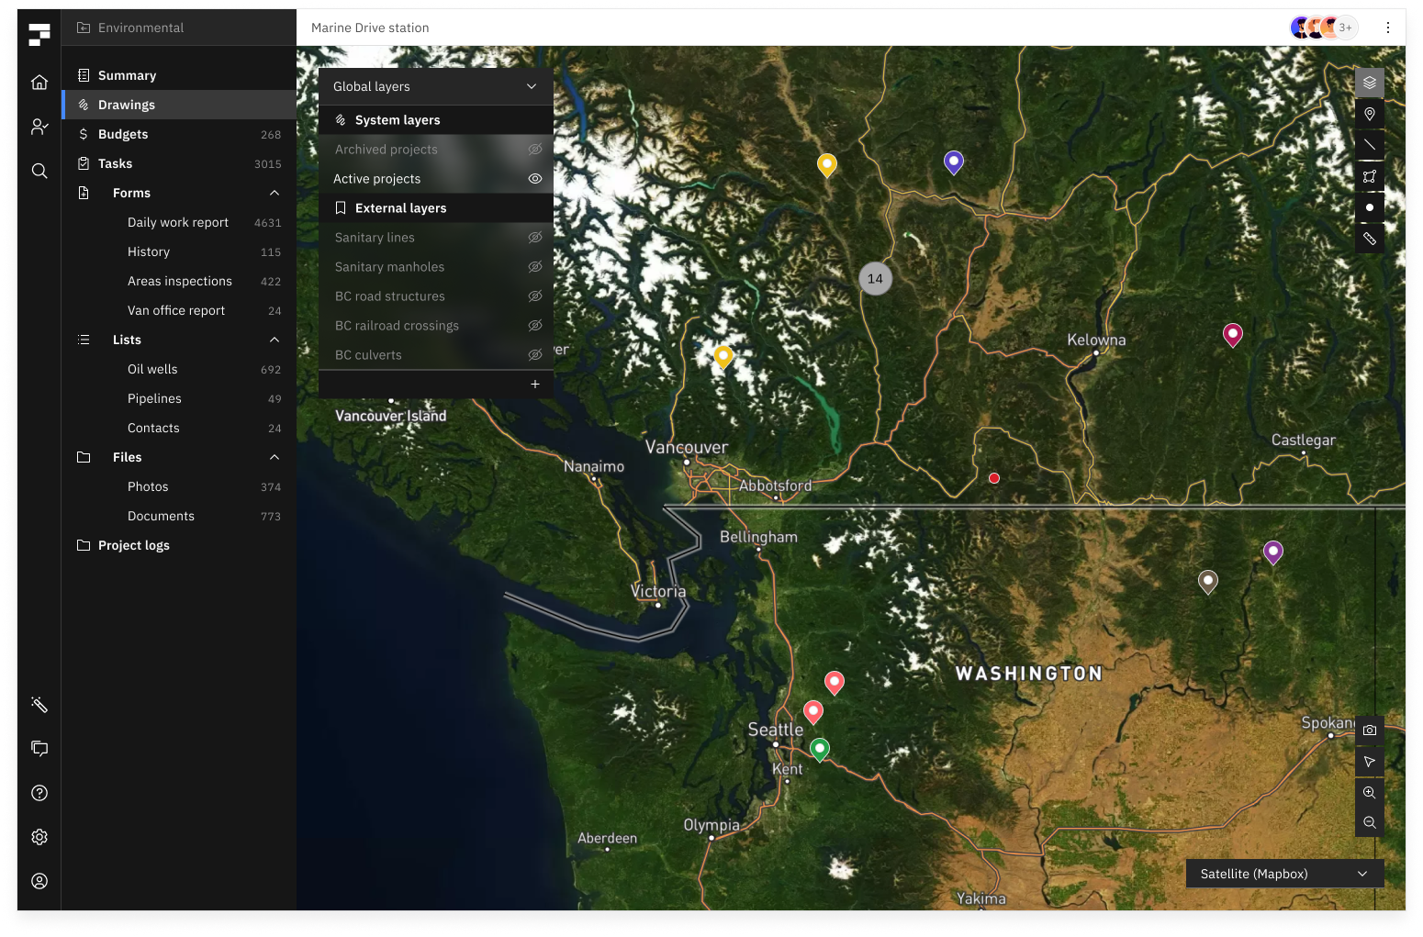This screenshot has width=1423, height=937.
Task: Open the Satellite (Mapbox) basemap dropdown
Action: (x=1283, y=874)
